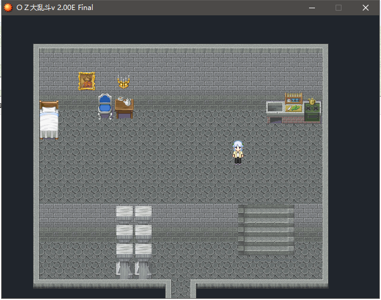Click the disabled maximize window button
The width and height of the screenshot is (381, 300).
(x=339, y=8)
